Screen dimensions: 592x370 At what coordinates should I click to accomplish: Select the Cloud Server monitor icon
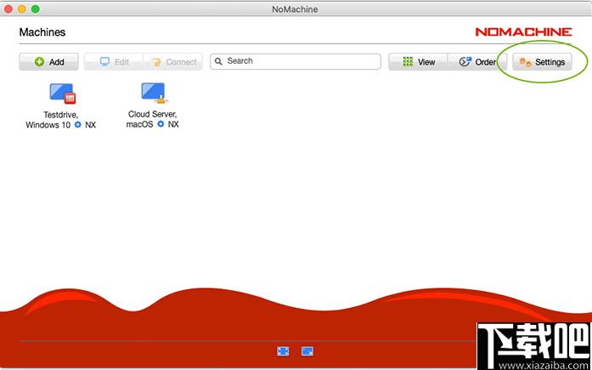(155, 93)
